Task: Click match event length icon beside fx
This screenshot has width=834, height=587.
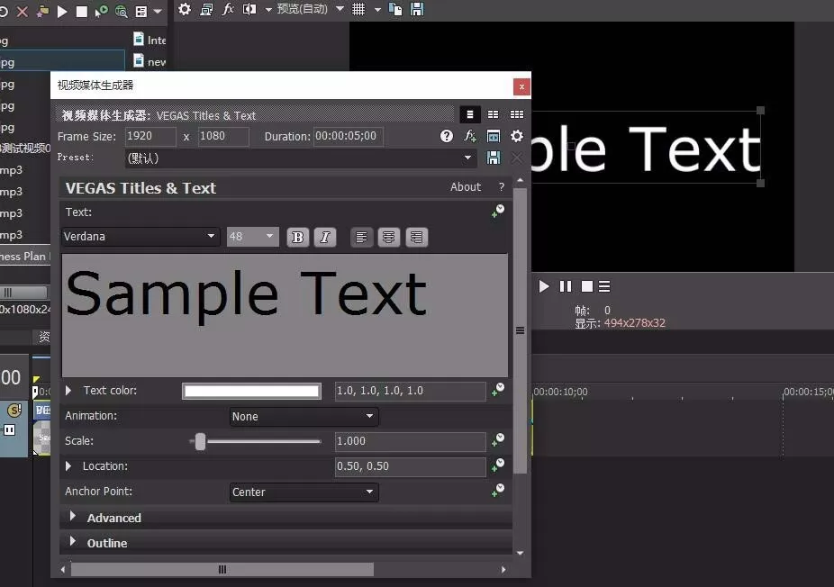Action: (x=494, y=136)
